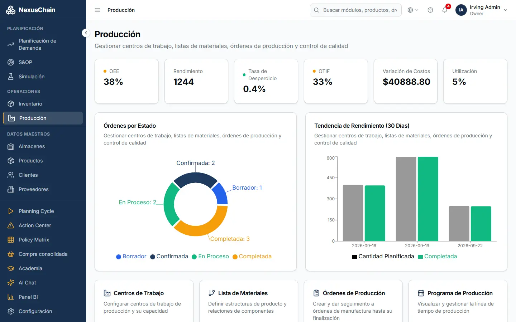Toggle Borrador legend in donut chart
Image resolution: width=516 pixels, height=322 pixels.
tap(131, 257)
